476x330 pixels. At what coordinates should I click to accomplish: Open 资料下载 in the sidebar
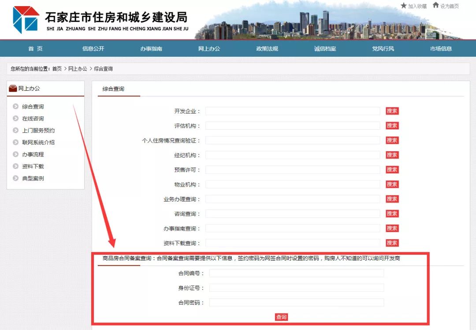[33, 166]
